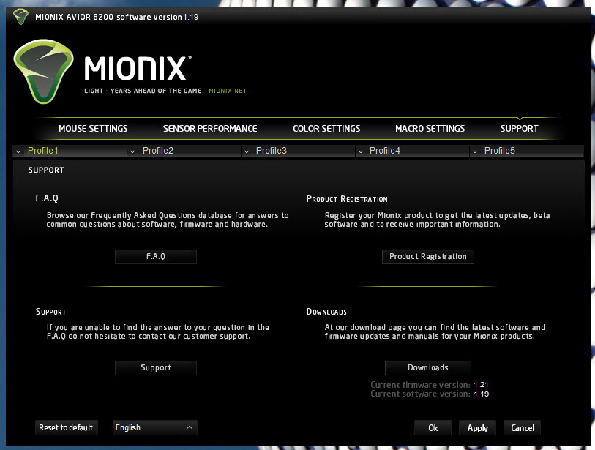Expand the Profile2 dropdown arrow
Screen dimensions: 595x450
point(132,151)
